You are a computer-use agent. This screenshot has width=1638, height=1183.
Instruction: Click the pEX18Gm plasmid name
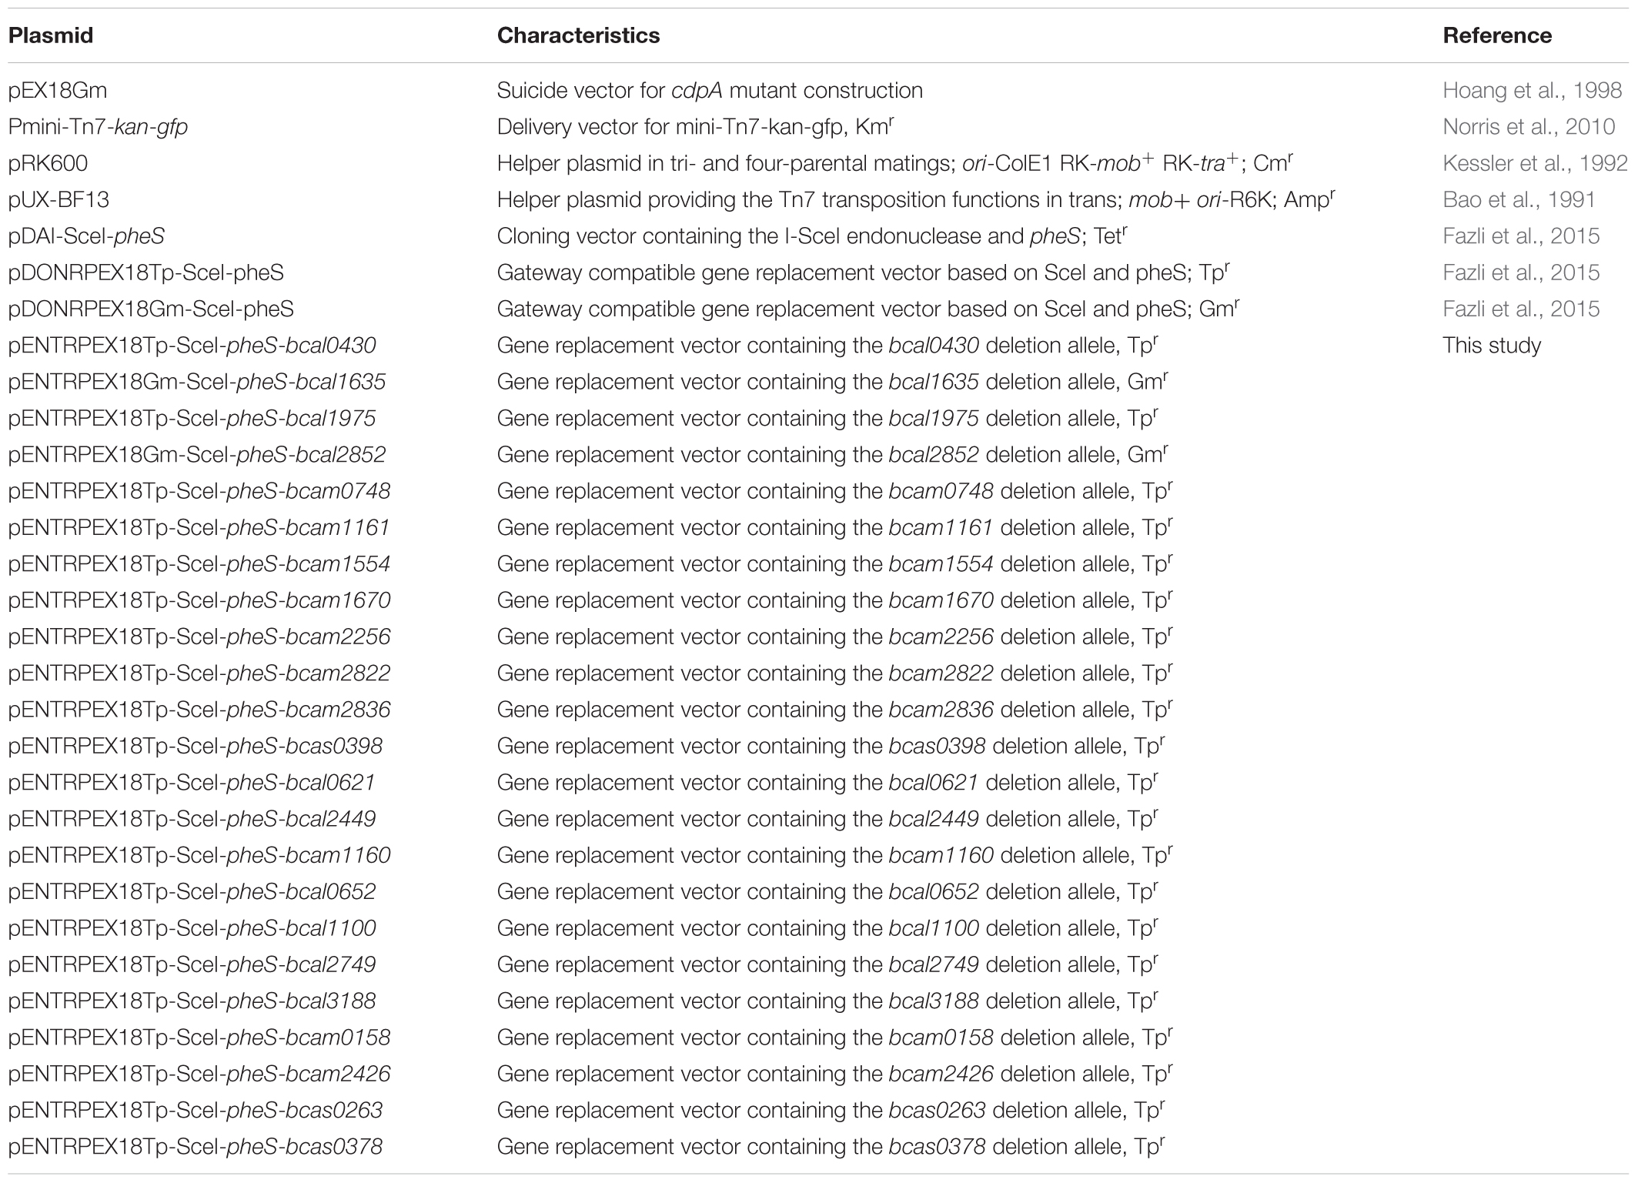pyautogui.click(x=58, y=91)
